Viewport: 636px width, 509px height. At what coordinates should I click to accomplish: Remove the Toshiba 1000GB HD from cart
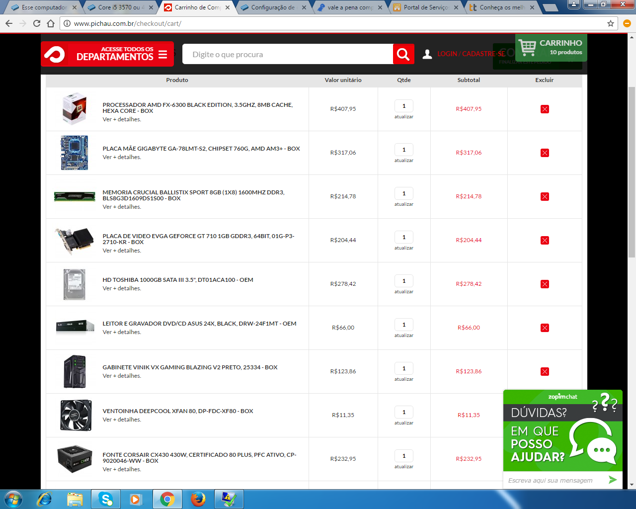(x=545, y=284)
